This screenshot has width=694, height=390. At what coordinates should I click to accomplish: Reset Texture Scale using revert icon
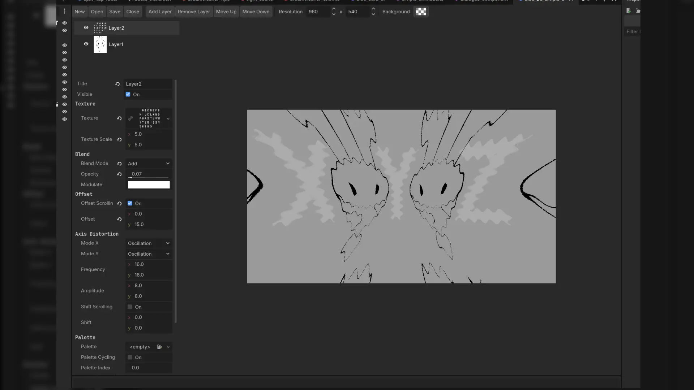click(119, 139)
